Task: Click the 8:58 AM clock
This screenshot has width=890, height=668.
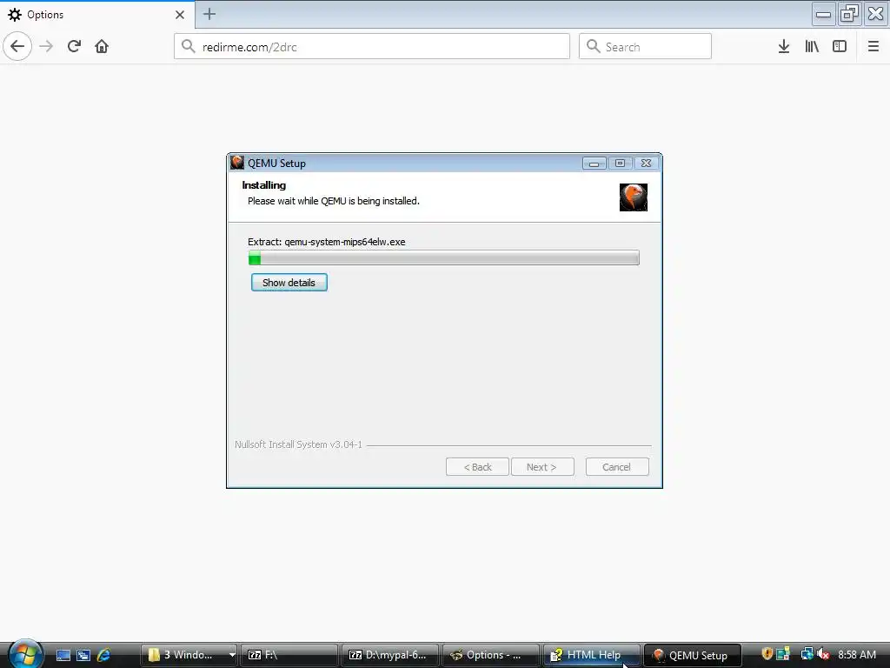Action: pyautogui.click(x=857, y=655)
